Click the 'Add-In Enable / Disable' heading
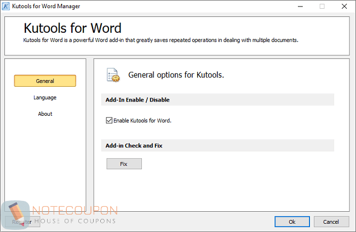 click(137, 100)
